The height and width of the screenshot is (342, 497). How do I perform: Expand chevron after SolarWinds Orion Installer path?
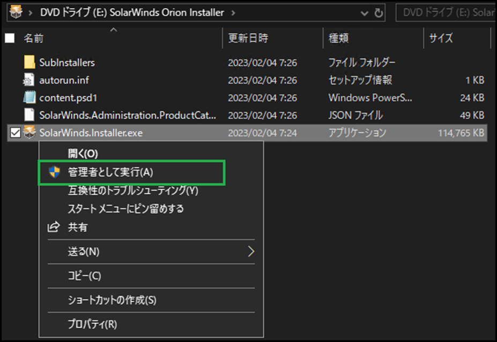pos(233,13)
